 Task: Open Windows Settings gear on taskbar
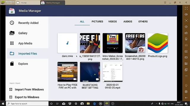[x=76, y=104]
